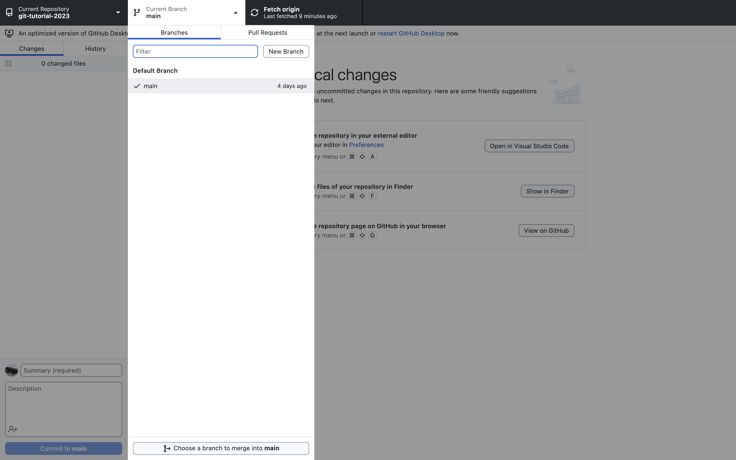Click the restart GitHub Desktop link

point(411,33)
